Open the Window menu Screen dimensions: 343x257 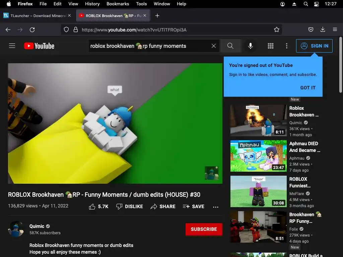point(162,4)
